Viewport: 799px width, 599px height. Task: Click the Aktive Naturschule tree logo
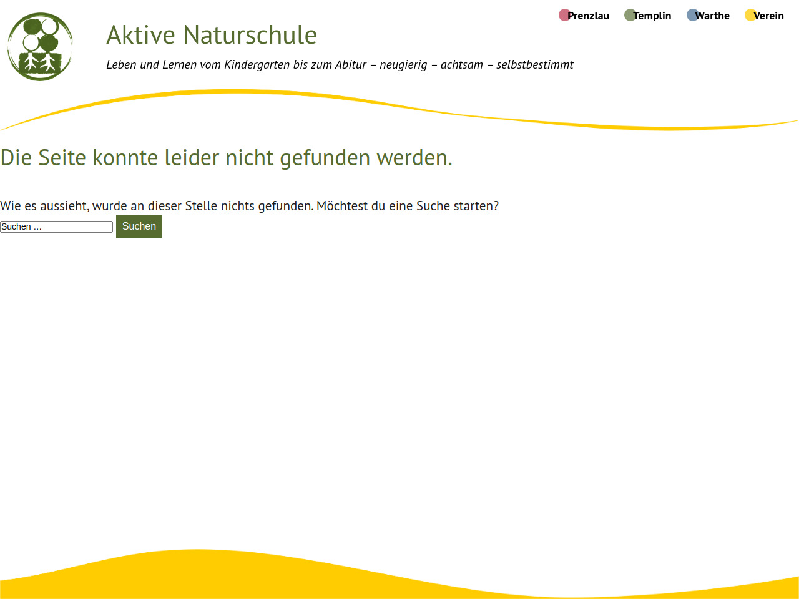coord(40,47)
